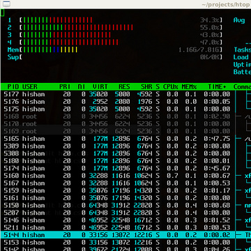Open the window menu icon in title bar
The width and height of the screenshot is (251, 251).
pos(6,3)
